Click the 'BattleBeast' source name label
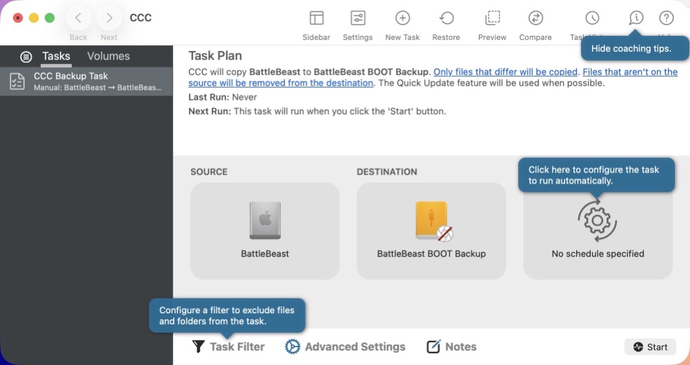The width and height of the screenshot is (690, 365). 265,254
